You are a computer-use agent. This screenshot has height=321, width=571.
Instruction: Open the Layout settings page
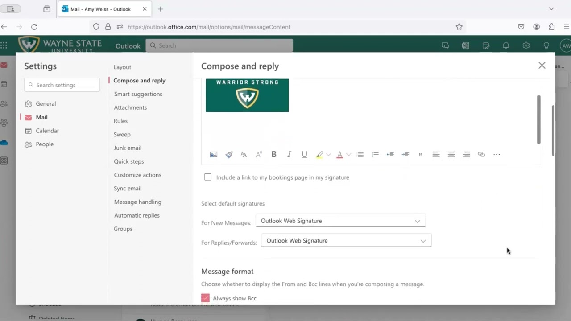[x=122, y=67]
